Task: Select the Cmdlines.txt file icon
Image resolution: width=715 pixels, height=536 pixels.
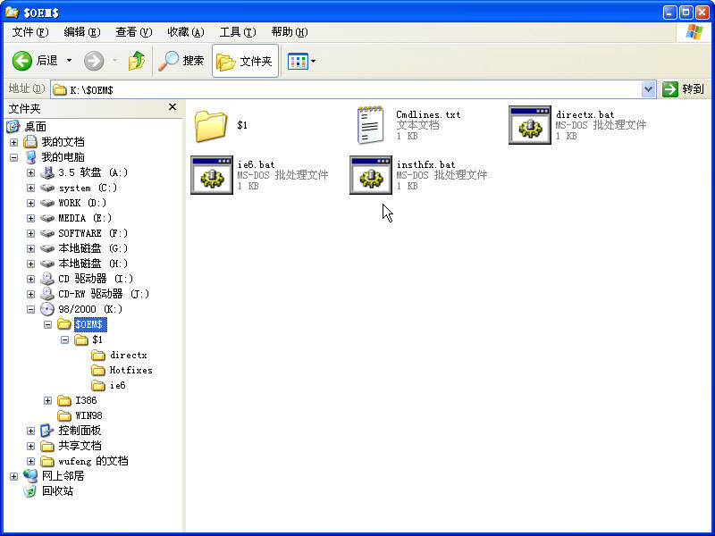Action: pos(370,125)
